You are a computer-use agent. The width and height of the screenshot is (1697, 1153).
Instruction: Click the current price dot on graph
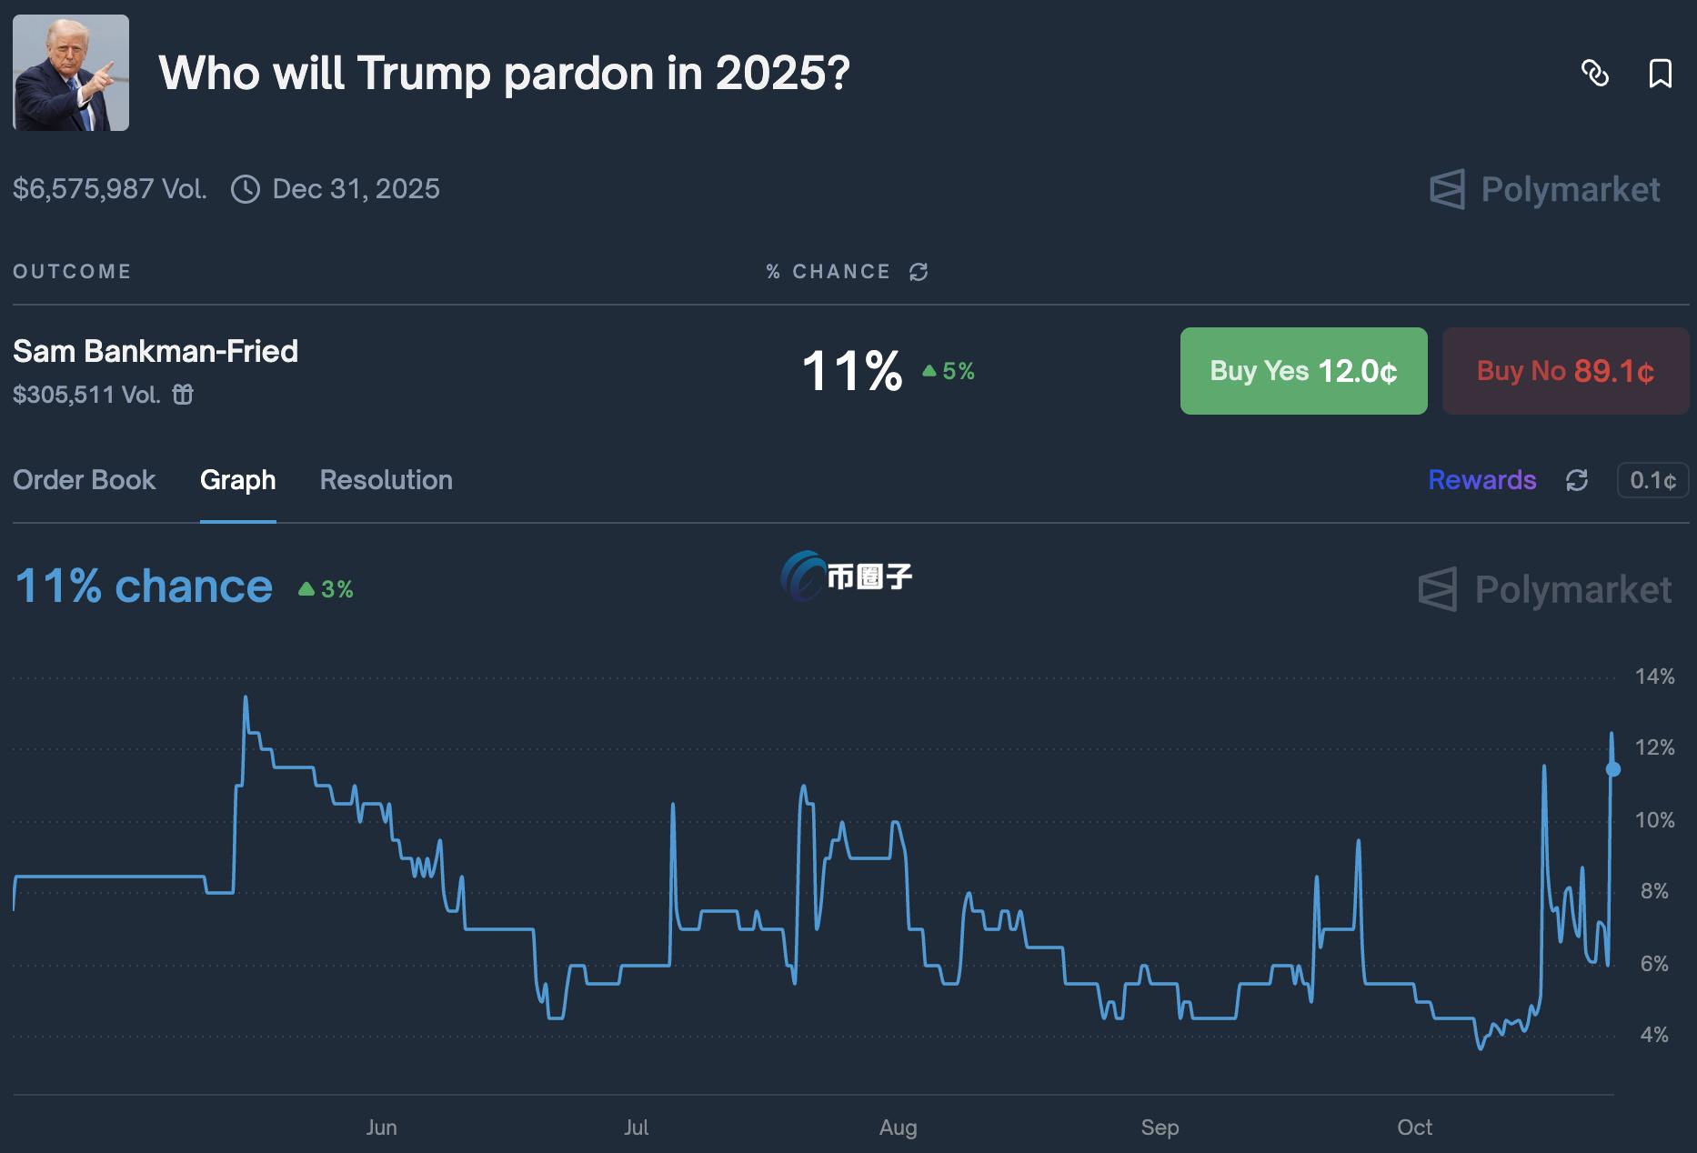pos(1613,769)
